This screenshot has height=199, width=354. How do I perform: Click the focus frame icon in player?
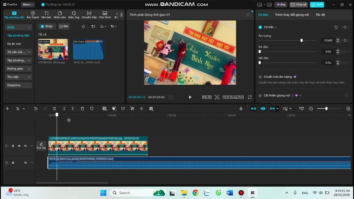coord(217,97)
